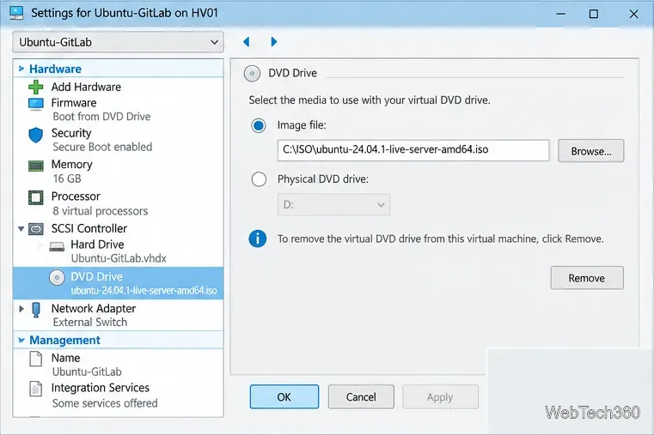654x435 pixels.
Task: Open the Memory settings item
Action: pyautogui.click(x=71, y=165)
